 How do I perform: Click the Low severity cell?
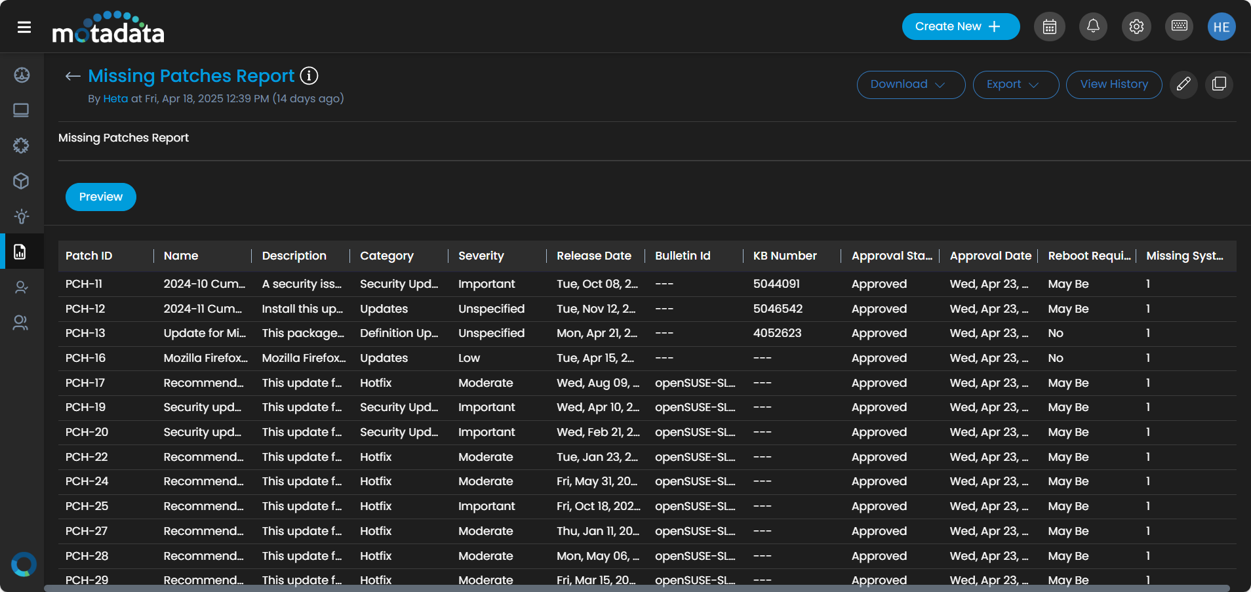pyautogui.click(x=469, y=358)
